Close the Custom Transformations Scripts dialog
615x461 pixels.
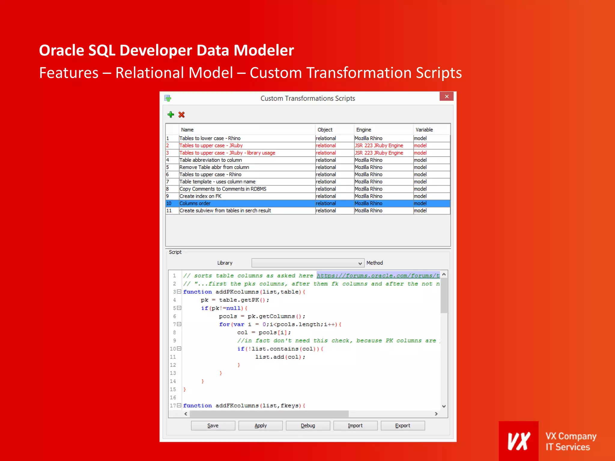[x=447, y=96]
